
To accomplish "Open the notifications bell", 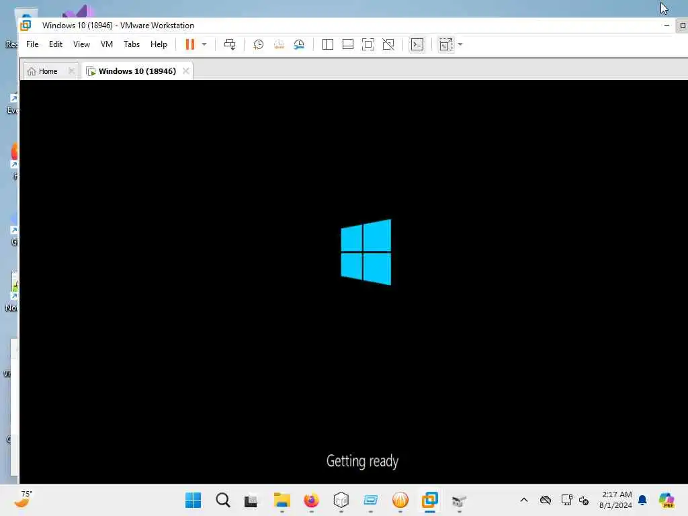I will point(642,500).
